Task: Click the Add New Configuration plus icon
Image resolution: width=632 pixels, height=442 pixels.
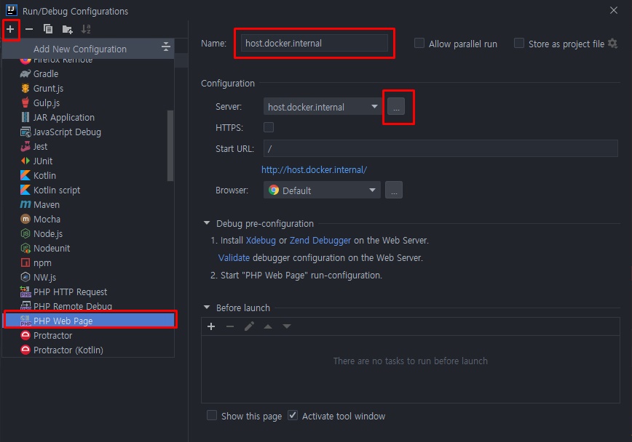Action: (x=10, y=29)
